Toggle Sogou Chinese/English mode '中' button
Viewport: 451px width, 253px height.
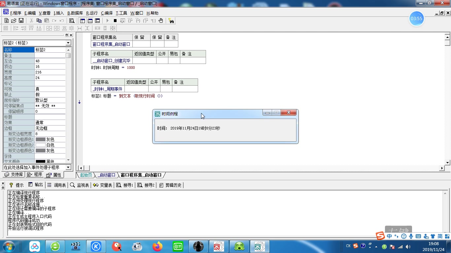390,237
